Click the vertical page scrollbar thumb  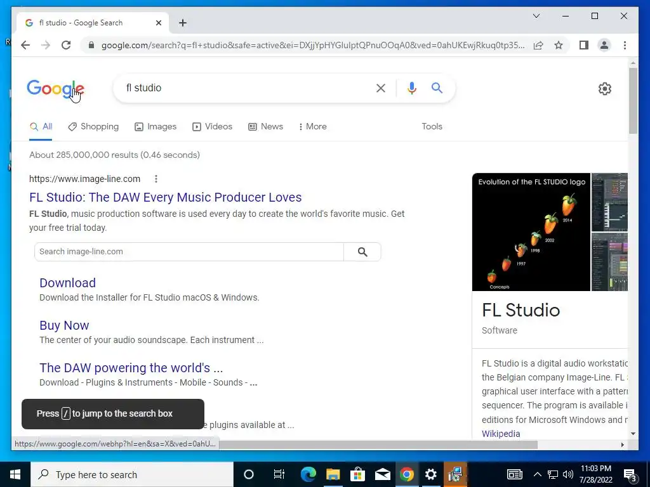[x=633, y=101]
